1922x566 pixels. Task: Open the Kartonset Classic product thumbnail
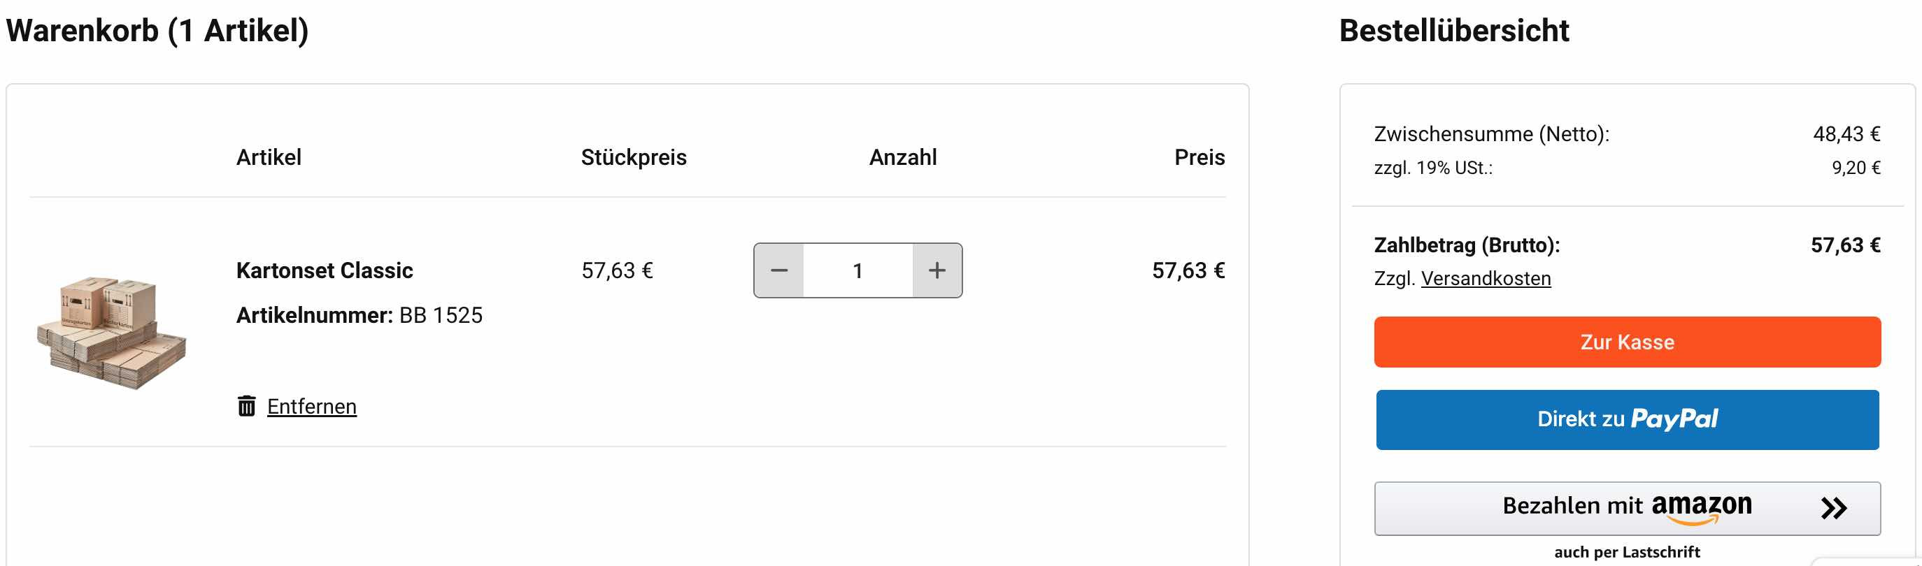pos(112,332)
